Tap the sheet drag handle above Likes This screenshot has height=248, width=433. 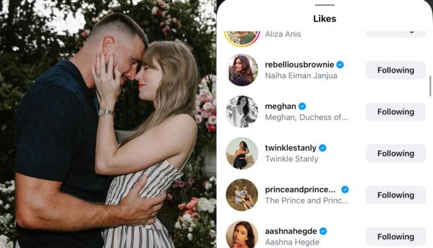tap(325, 5)
